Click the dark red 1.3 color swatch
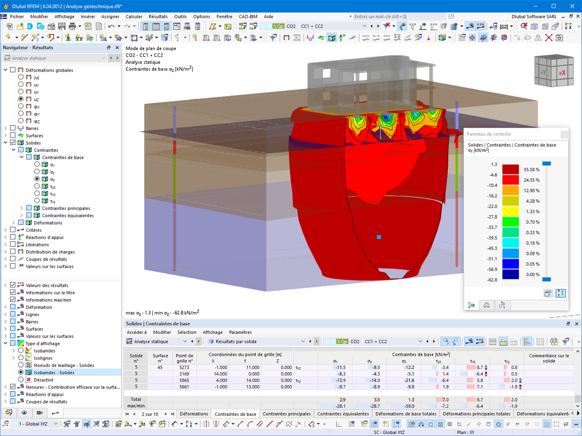Viewport: 582px width, 436px height. (511, 169)
